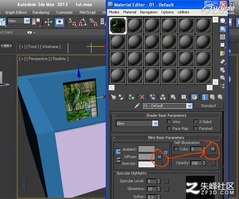The image size is (239, 199).
Task: Open Wireframe shading viewport menu
Action: [x=50, y=47]
